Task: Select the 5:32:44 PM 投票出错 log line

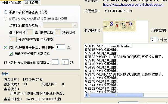Action: (101, 85)
